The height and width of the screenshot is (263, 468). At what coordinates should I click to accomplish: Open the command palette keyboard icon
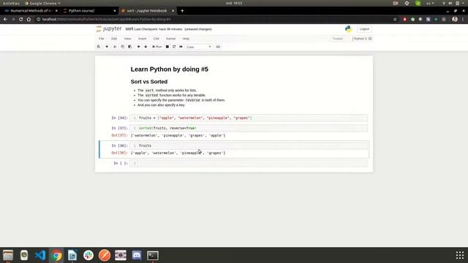pyautogui.click(x=218, y=47)
